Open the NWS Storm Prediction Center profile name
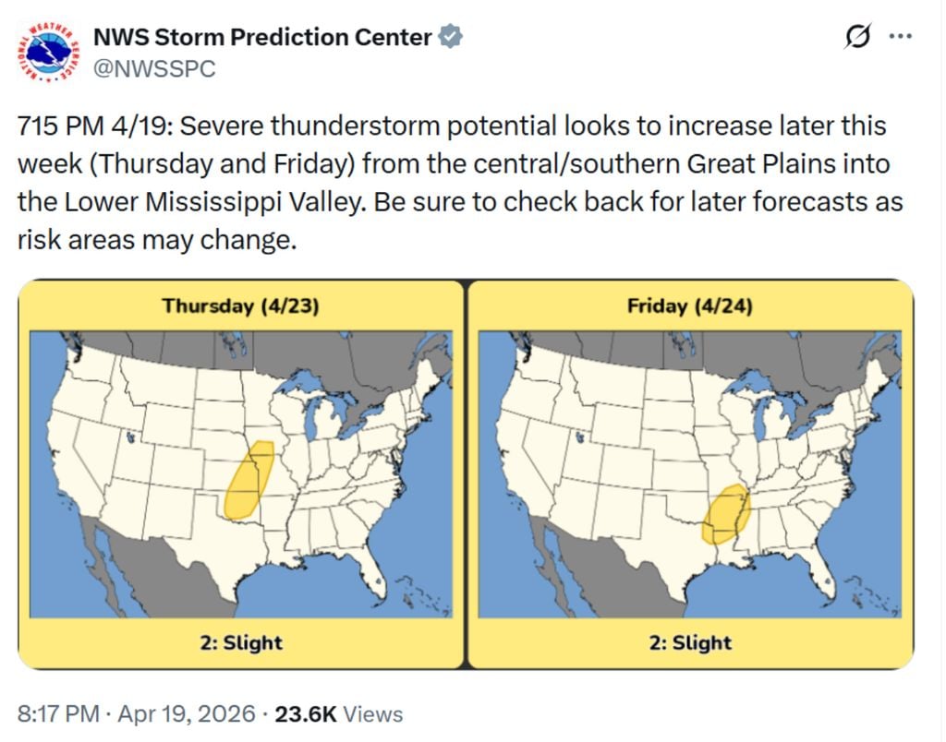 tap(262, 38)
